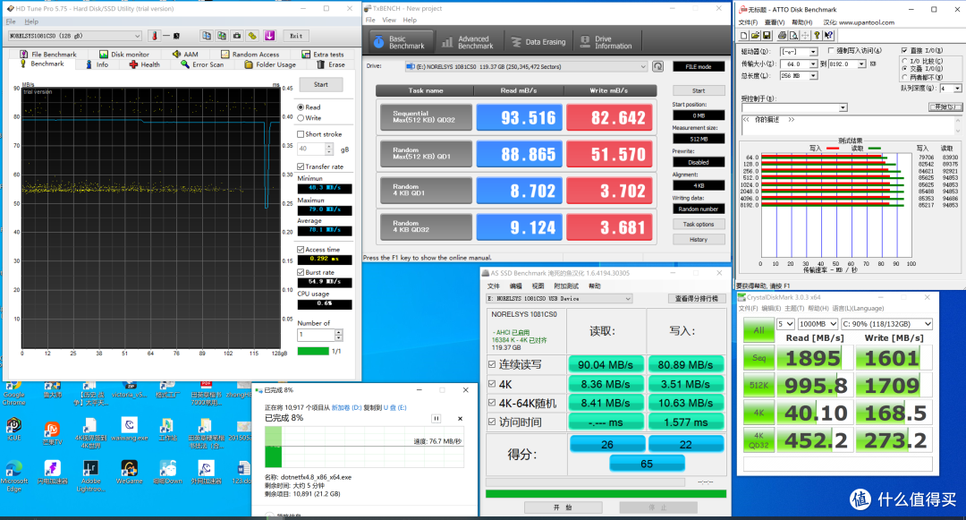Open iCUE desktop shortcut

[x=13, y=430]
